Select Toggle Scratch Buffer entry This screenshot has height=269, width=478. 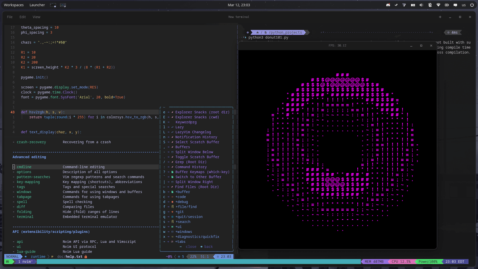(x=198, y=157)
